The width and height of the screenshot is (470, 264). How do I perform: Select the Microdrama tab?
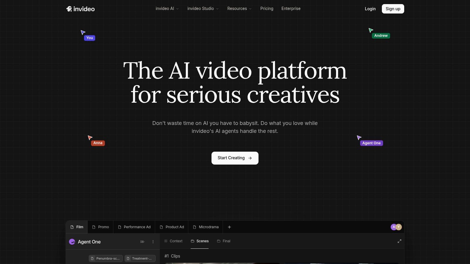point(206,227)
